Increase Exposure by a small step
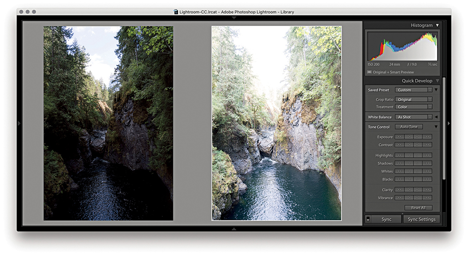Screen dimensions: 468x255 (x=418, y=137)
